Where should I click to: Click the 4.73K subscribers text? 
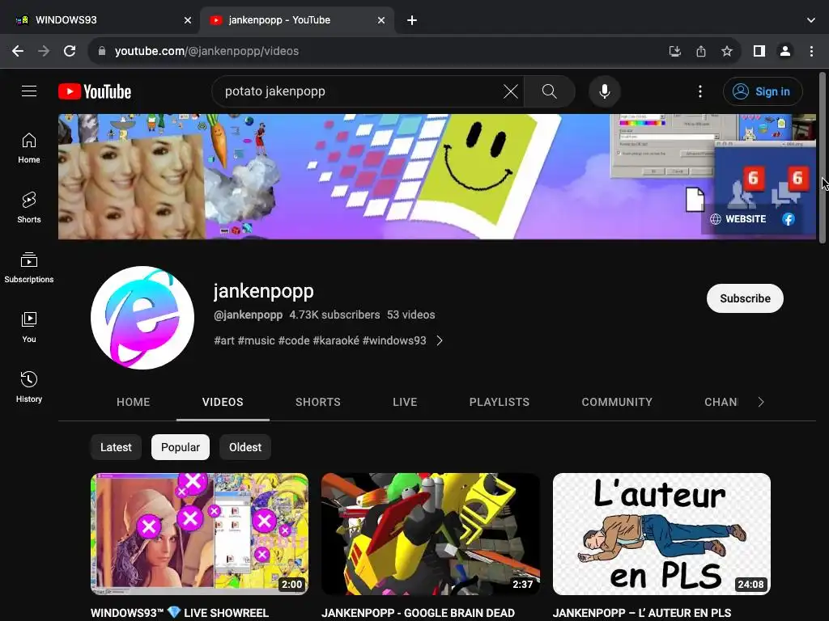tap(334, 315)
